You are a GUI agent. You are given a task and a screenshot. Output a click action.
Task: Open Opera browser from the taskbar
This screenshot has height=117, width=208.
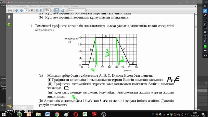point(76,114)
